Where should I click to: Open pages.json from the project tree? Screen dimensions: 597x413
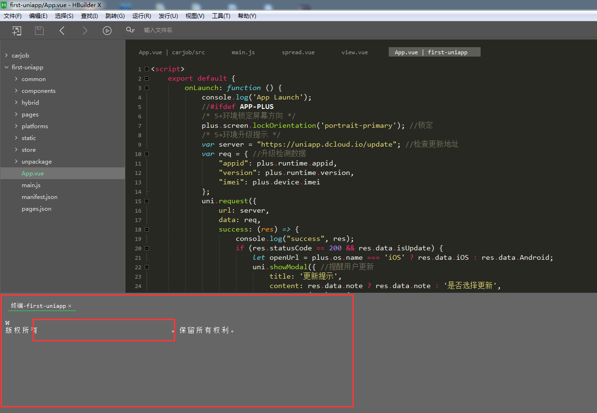click(36, 209)
